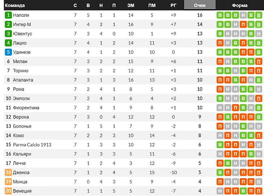Click Наполи's 16 points cell

[200, 15]
